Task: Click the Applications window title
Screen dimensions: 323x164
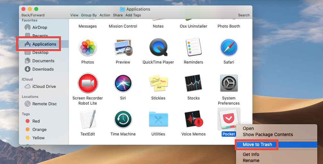Action: [138, 9]
